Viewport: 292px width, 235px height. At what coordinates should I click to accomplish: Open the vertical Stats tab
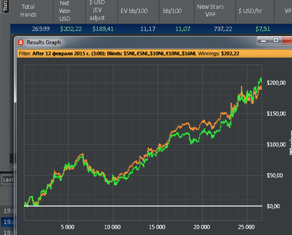pos(5,6)
